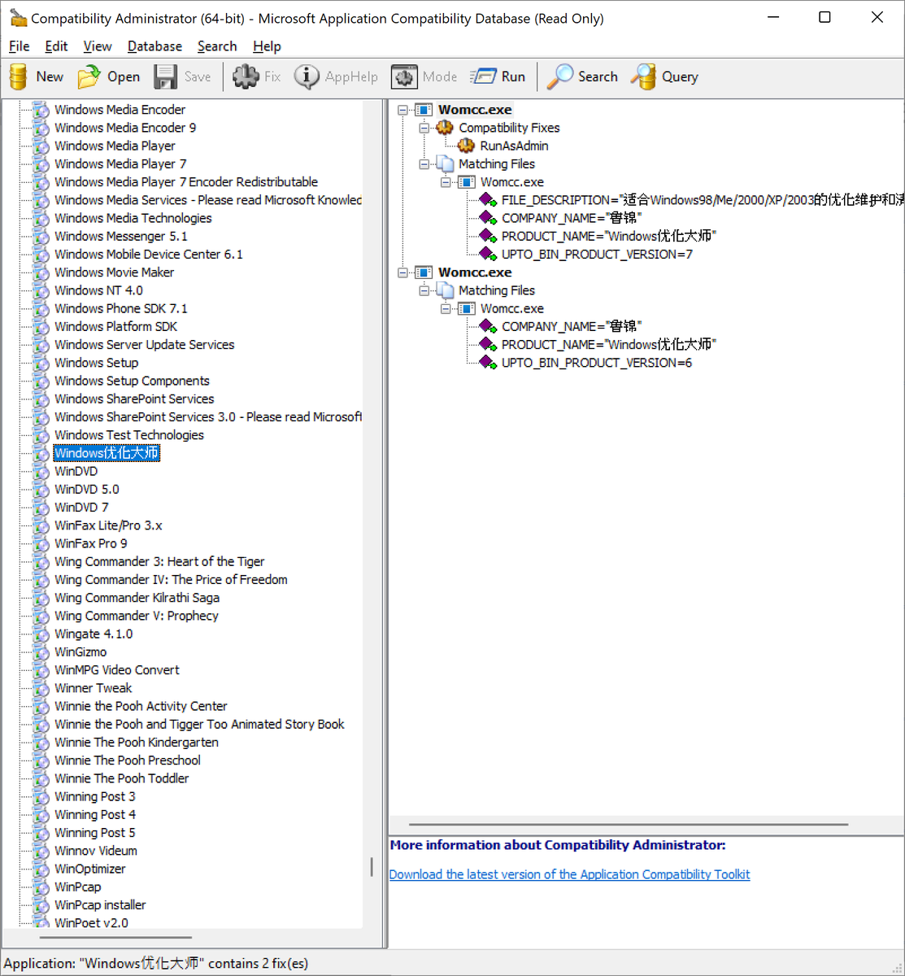Click the Wingate 4.1.0 application list icon

(41, 634)
